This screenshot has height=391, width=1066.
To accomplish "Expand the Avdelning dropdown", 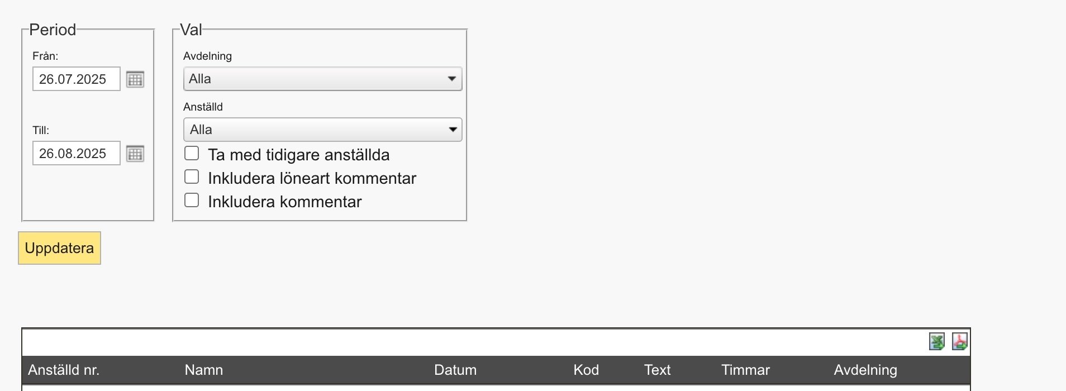I will click(x=322, y=79).
